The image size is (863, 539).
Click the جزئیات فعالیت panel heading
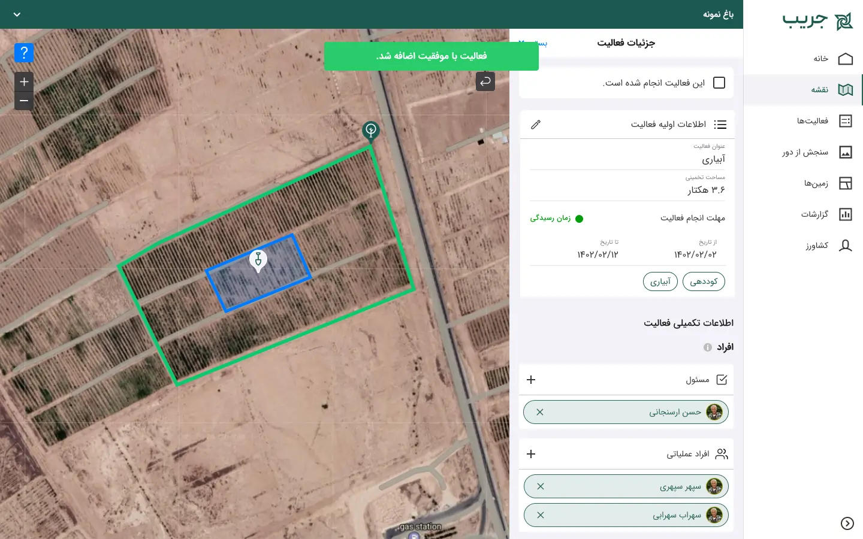pos(626,43)
